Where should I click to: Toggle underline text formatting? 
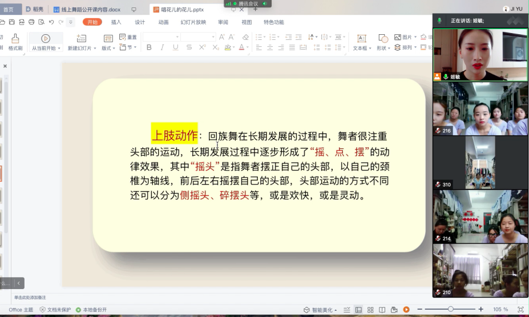coord(175,47)
